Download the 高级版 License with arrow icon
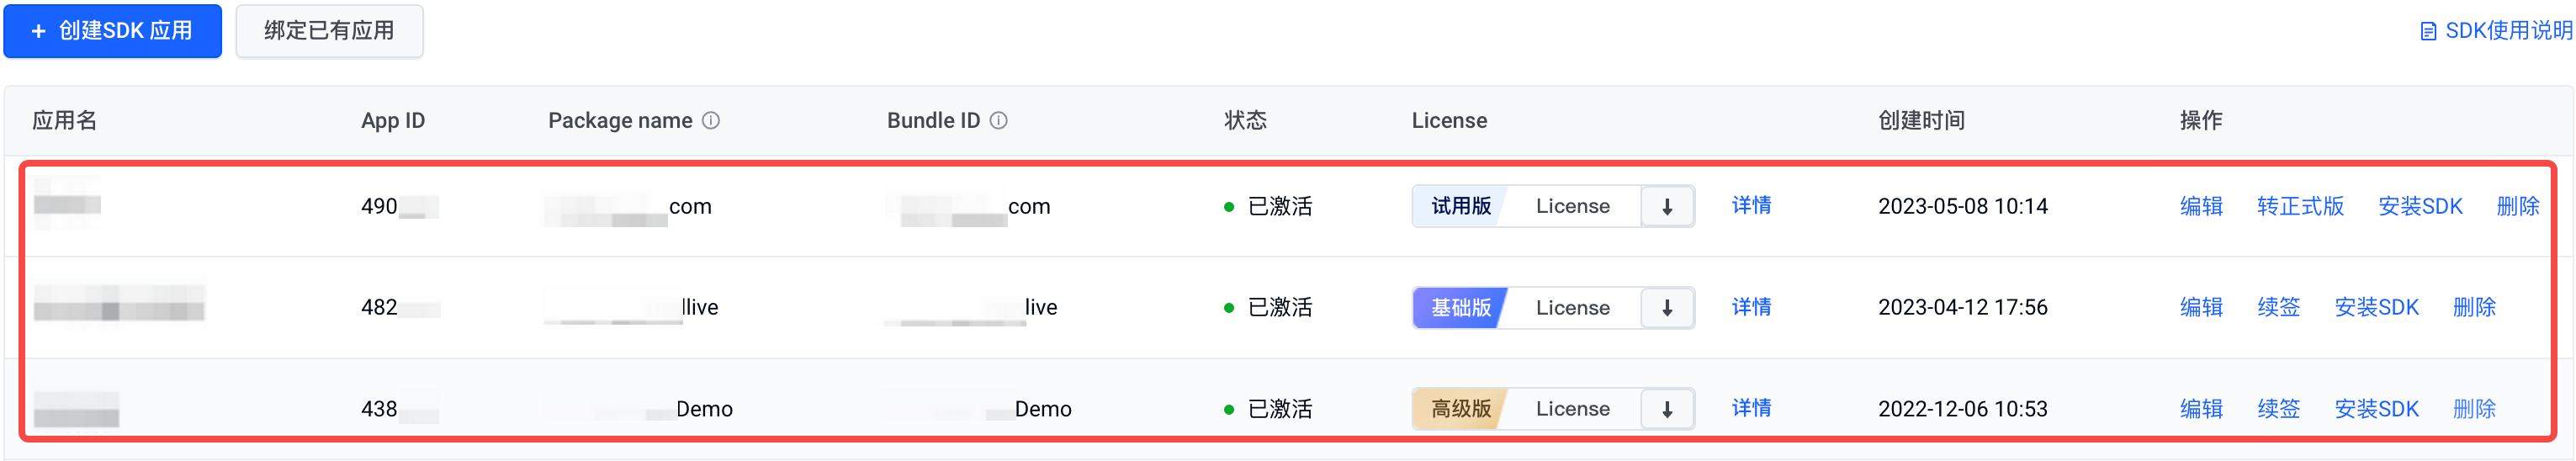The width and height of the screenshot is (2576, 461). (x=1667, y=409)
